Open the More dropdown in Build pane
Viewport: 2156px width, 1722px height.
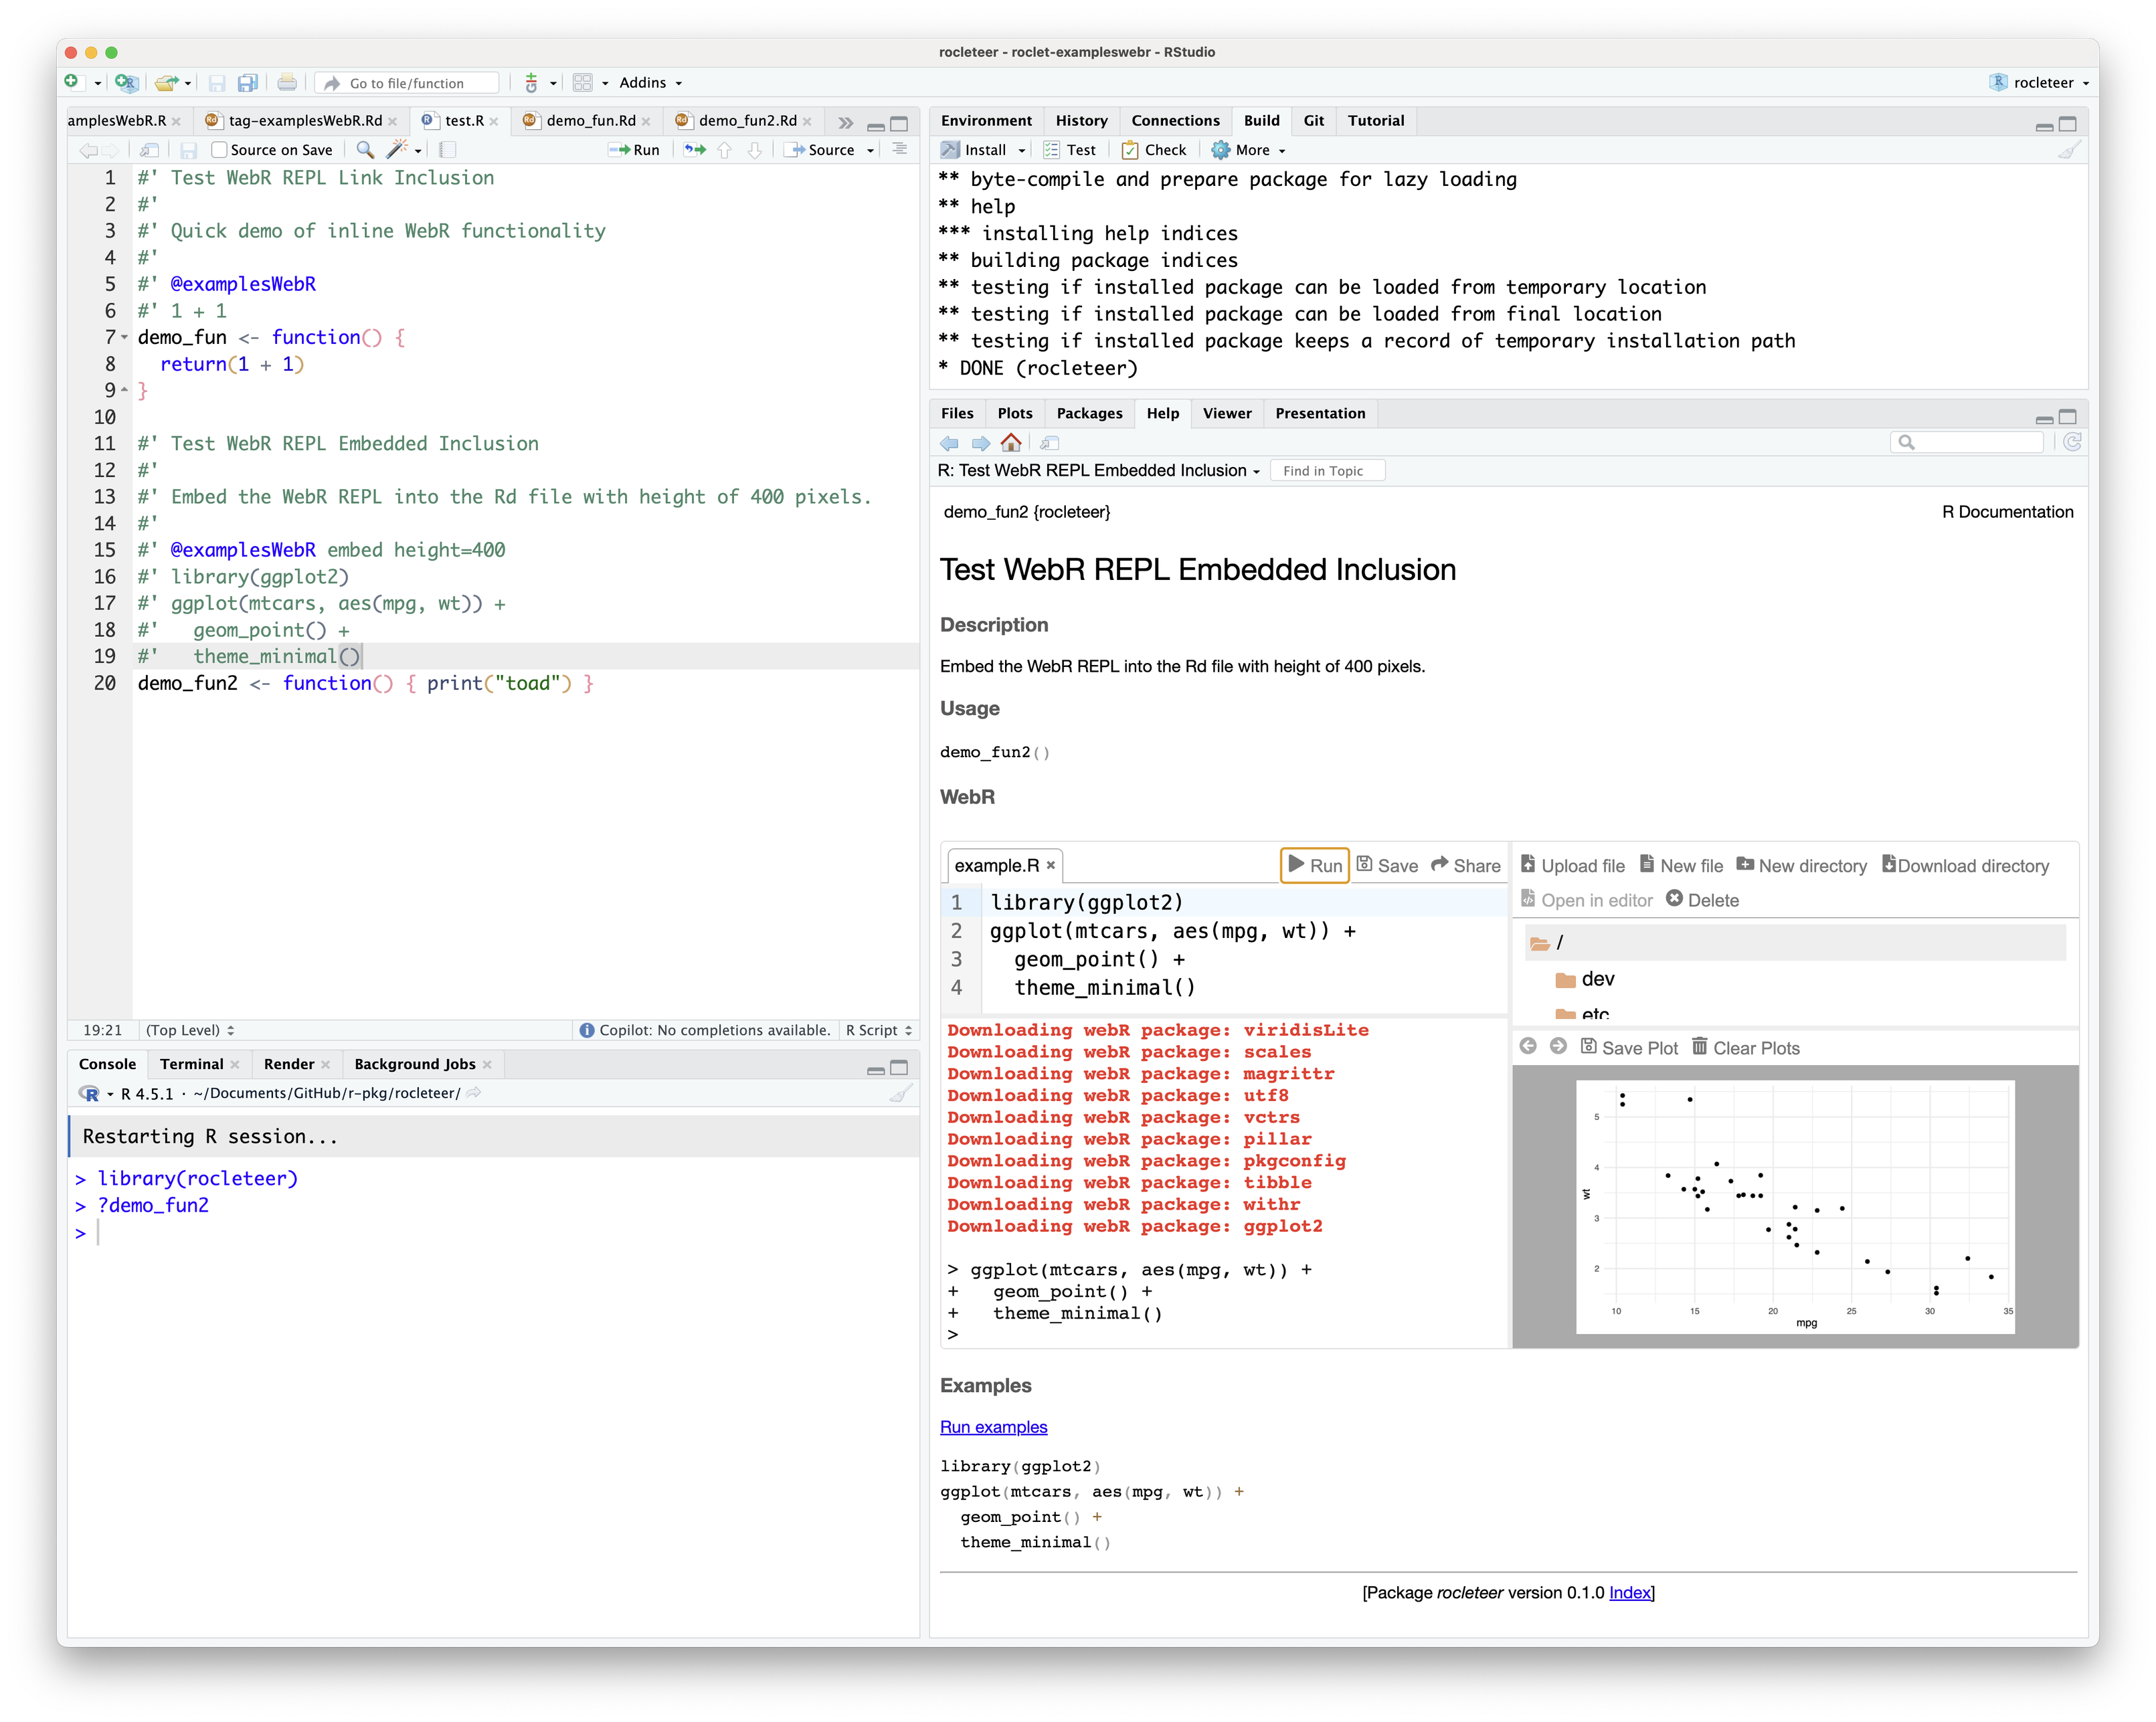[x=1248, y=150]
